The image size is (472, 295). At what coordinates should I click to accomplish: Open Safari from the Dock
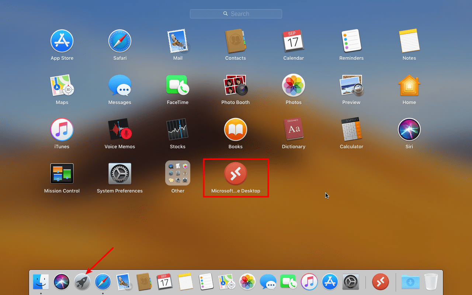tap(103, 282)
